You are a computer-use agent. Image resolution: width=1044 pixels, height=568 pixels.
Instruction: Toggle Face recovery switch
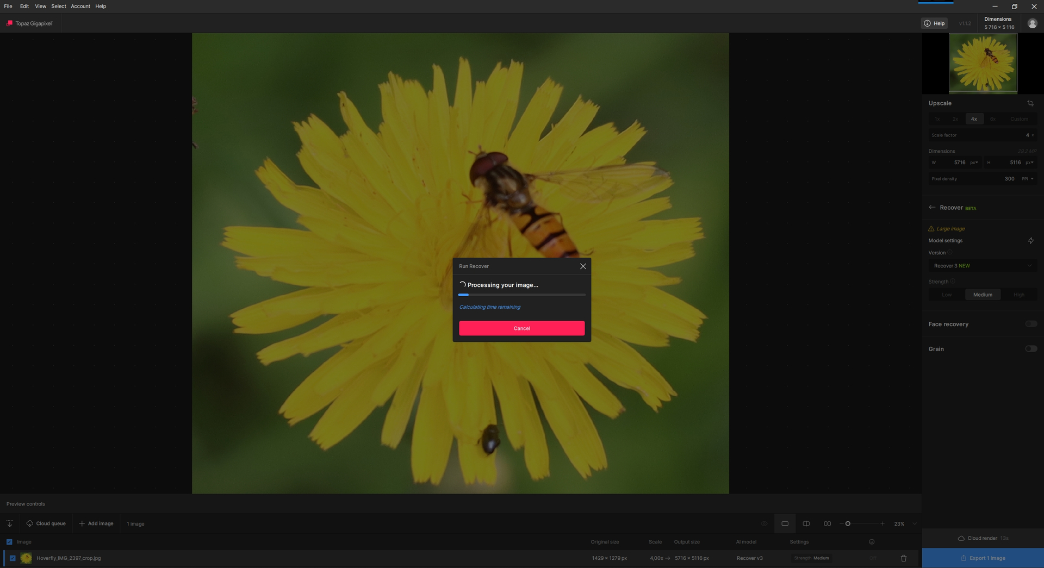1031,324
